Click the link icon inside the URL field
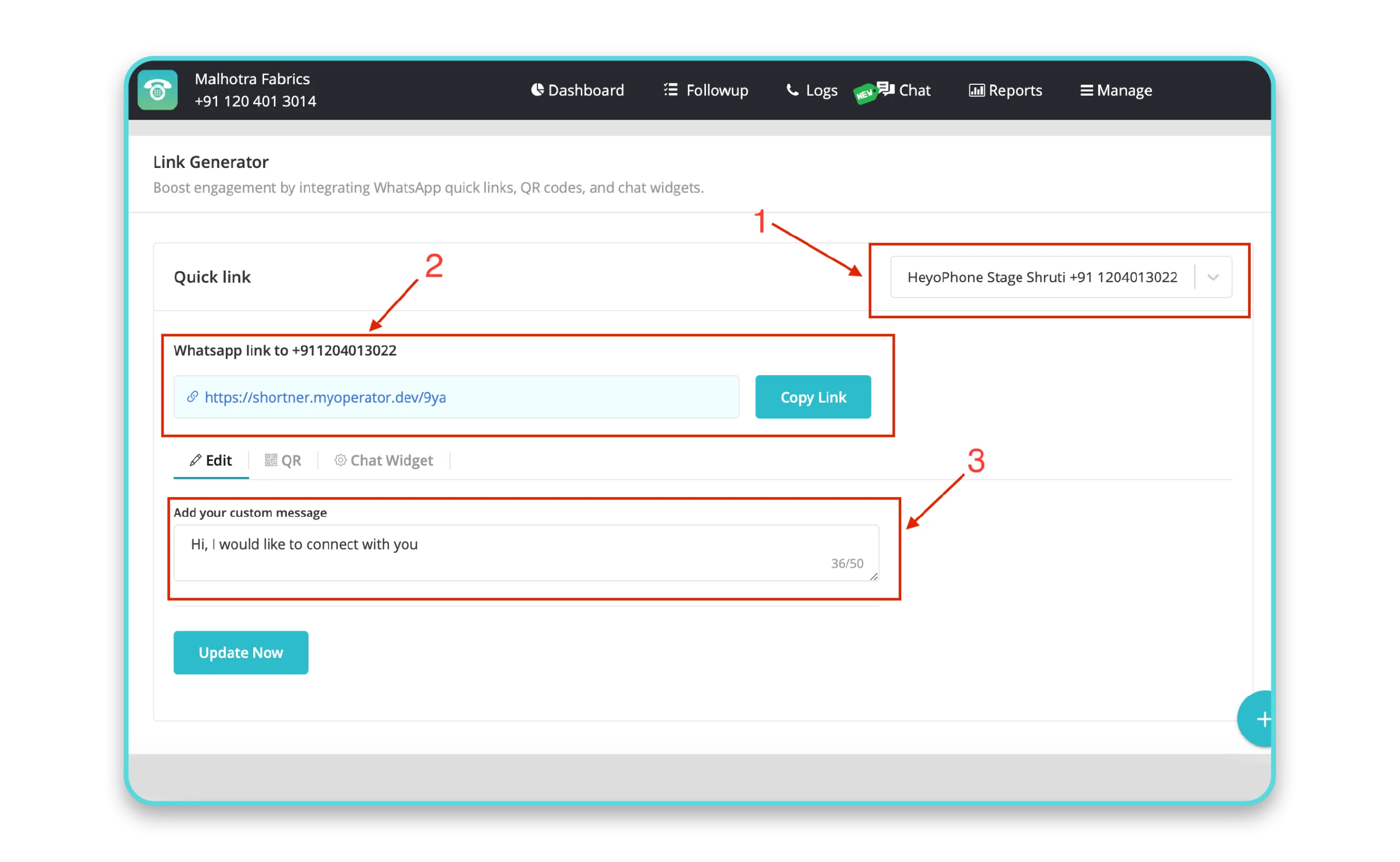The height and width of the screenshot is (862, 1400). pos(192,397)
